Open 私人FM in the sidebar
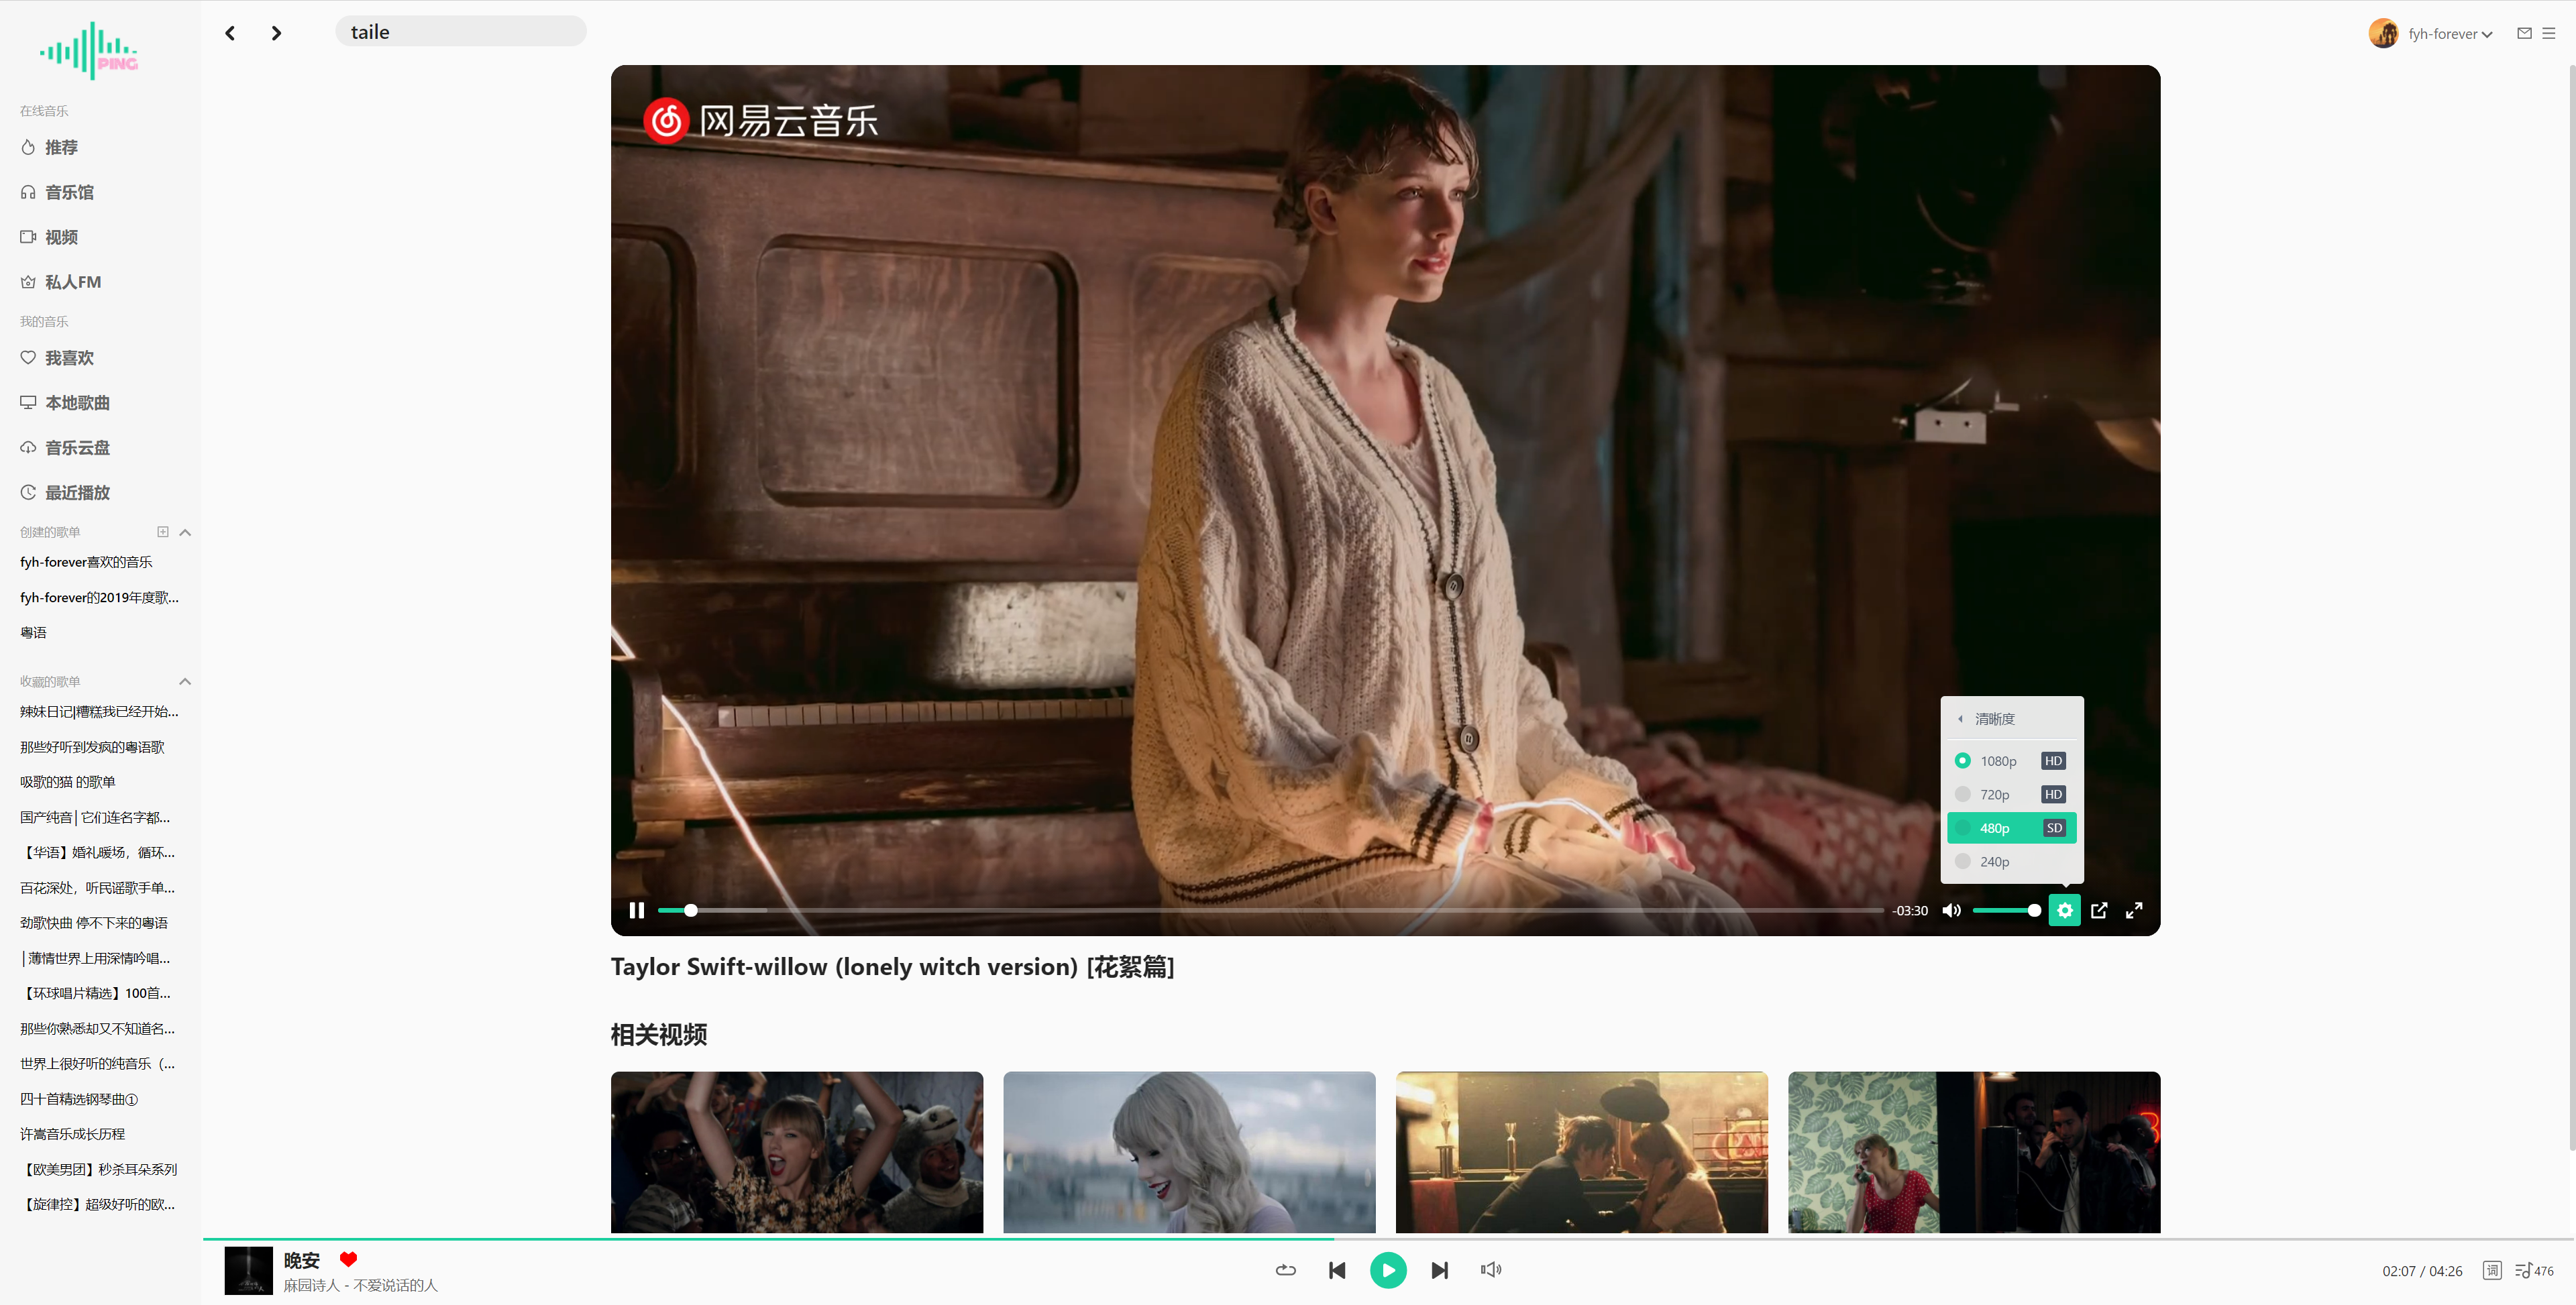The height and width of the screenshot is (1305, 2576). (x=73, y=282)
